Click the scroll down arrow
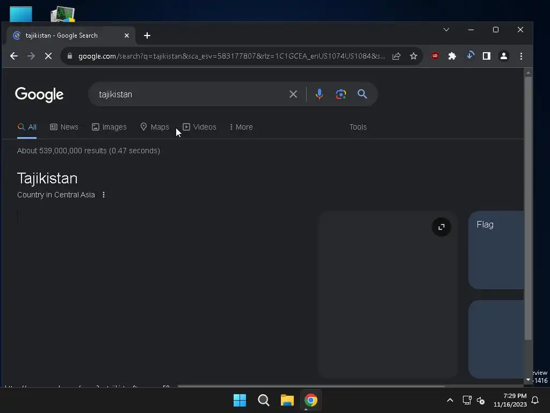550x413 pixels. click(x=529, y=380)
